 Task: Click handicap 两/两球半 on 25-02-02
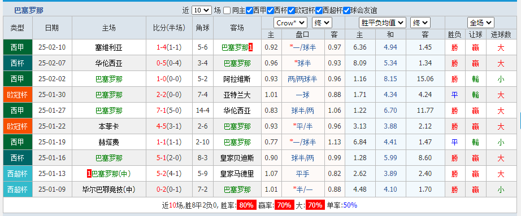pos(302,79)
